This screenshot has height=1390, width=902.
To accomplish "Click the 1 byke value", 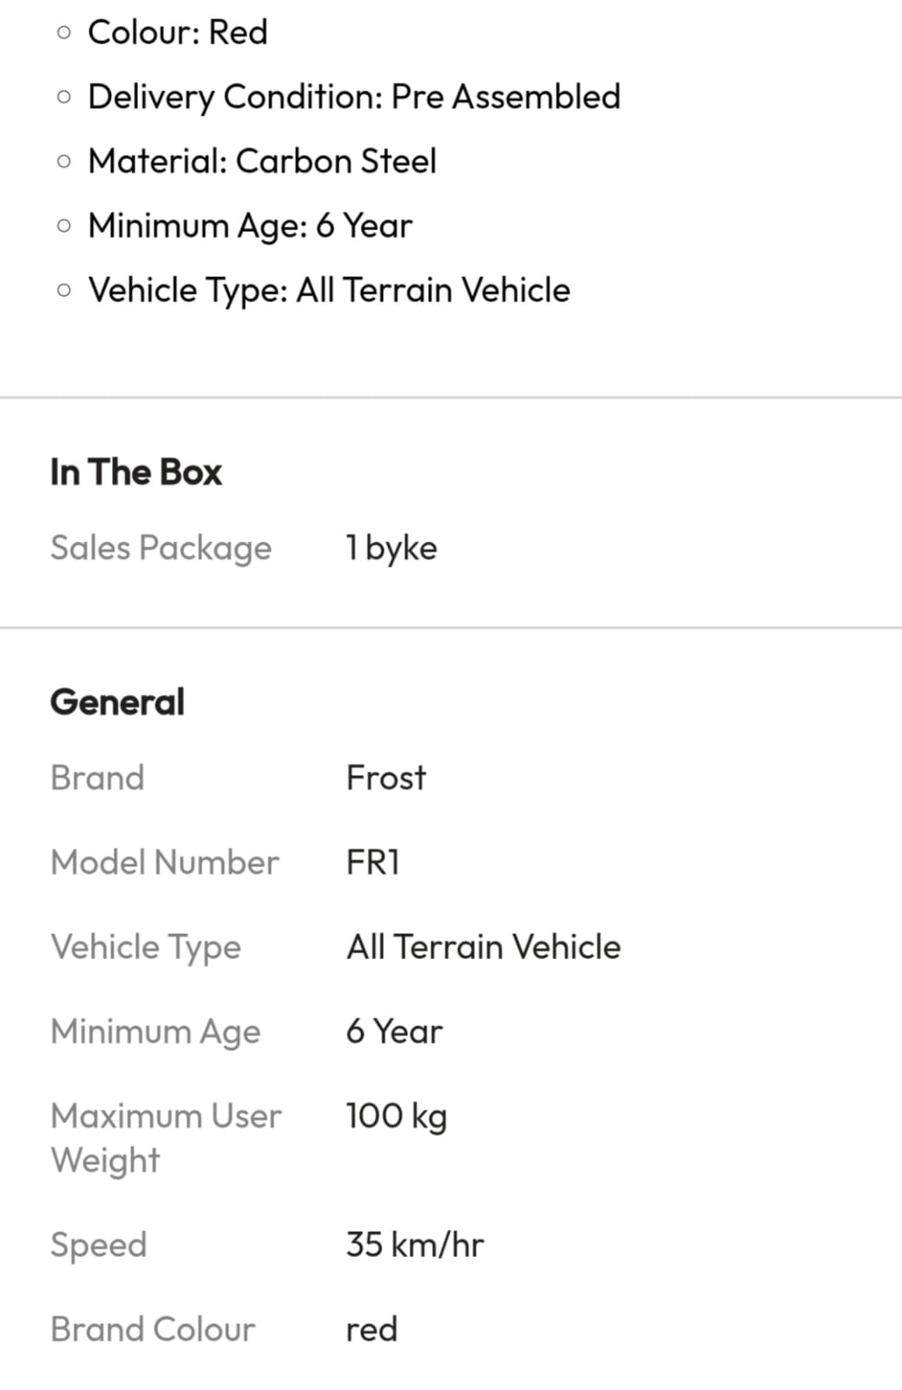I will (x=392, y=549).
